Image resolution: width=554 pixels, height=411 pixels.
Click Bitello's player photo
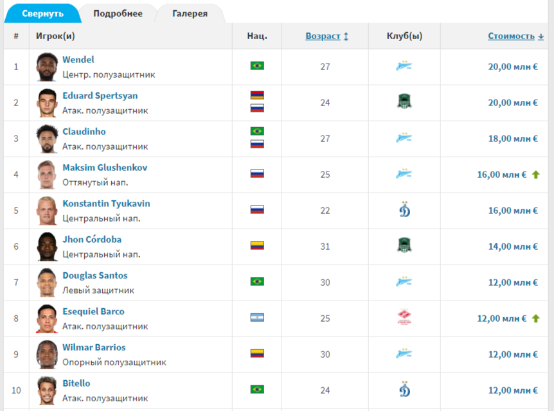(47, 390)
